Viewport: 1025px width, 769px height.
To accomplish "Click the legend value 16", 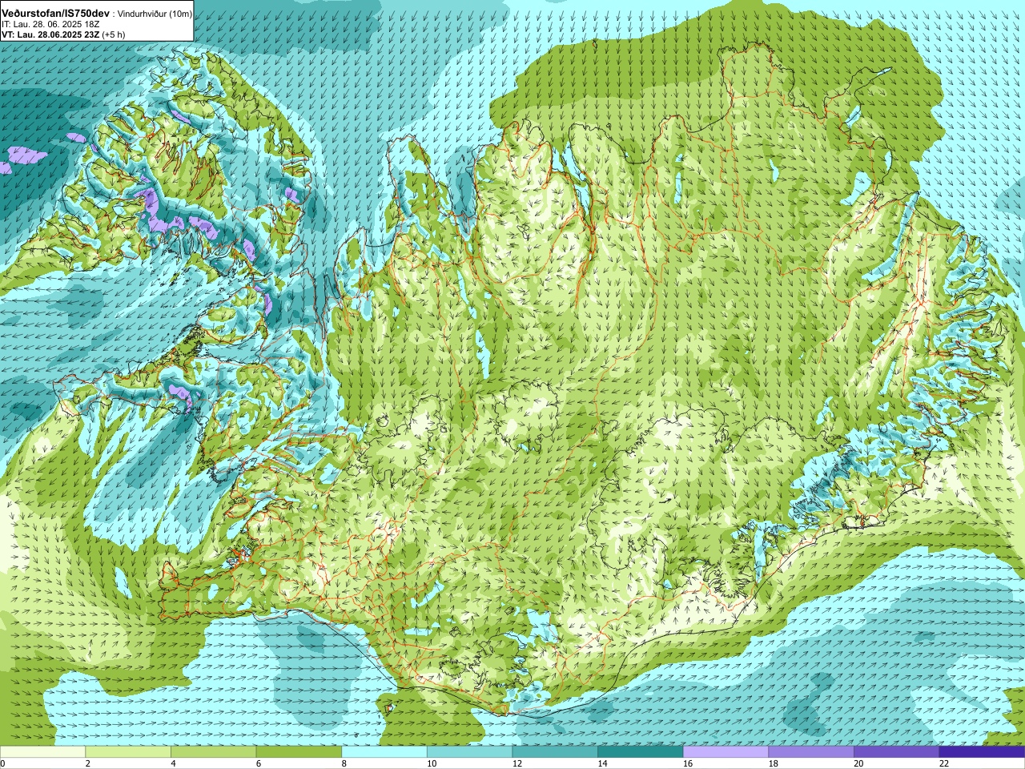I will [687, 763].
